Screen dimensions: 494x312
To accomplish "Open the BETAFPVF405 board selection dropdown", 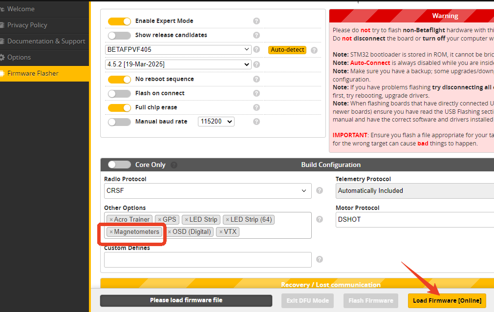I will pos(178,50).
